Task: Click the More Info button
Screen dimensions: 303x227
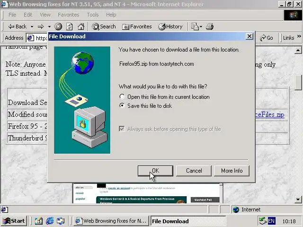Action: tap(232, 171)
